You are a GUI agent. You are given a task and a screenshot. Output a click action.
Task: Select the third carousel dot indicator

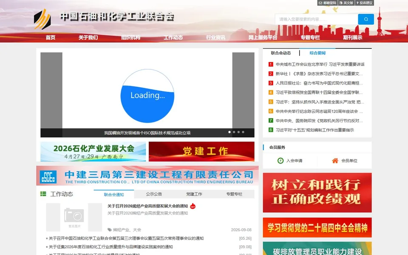tap(238, 132)
